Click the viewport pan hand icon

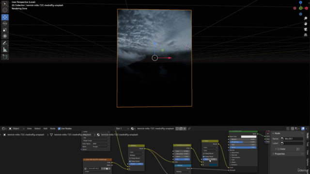[x=306, y=24]
